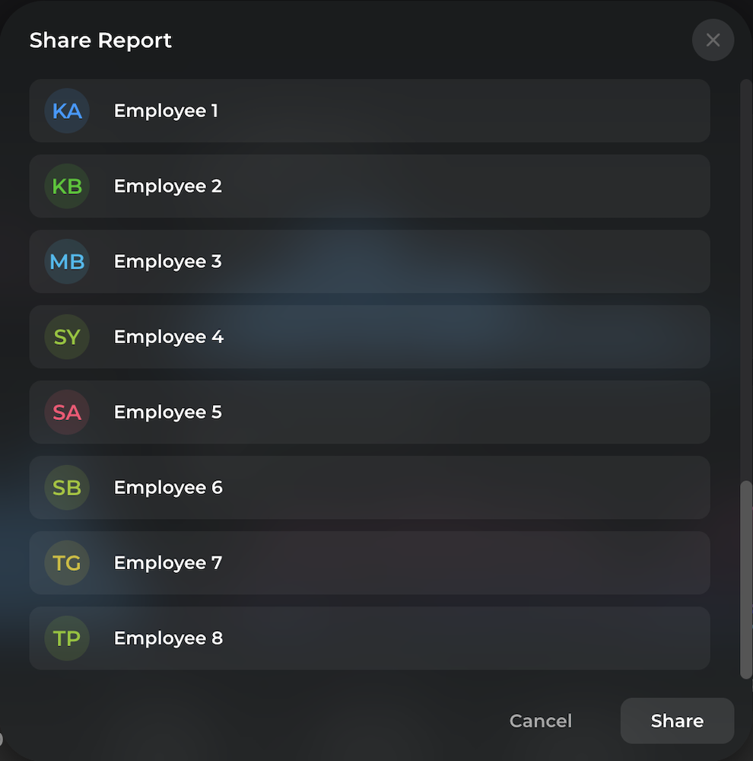753x761 pixels.
Task: Select Employee 5 in the dialog
Action: pos(369,412)
